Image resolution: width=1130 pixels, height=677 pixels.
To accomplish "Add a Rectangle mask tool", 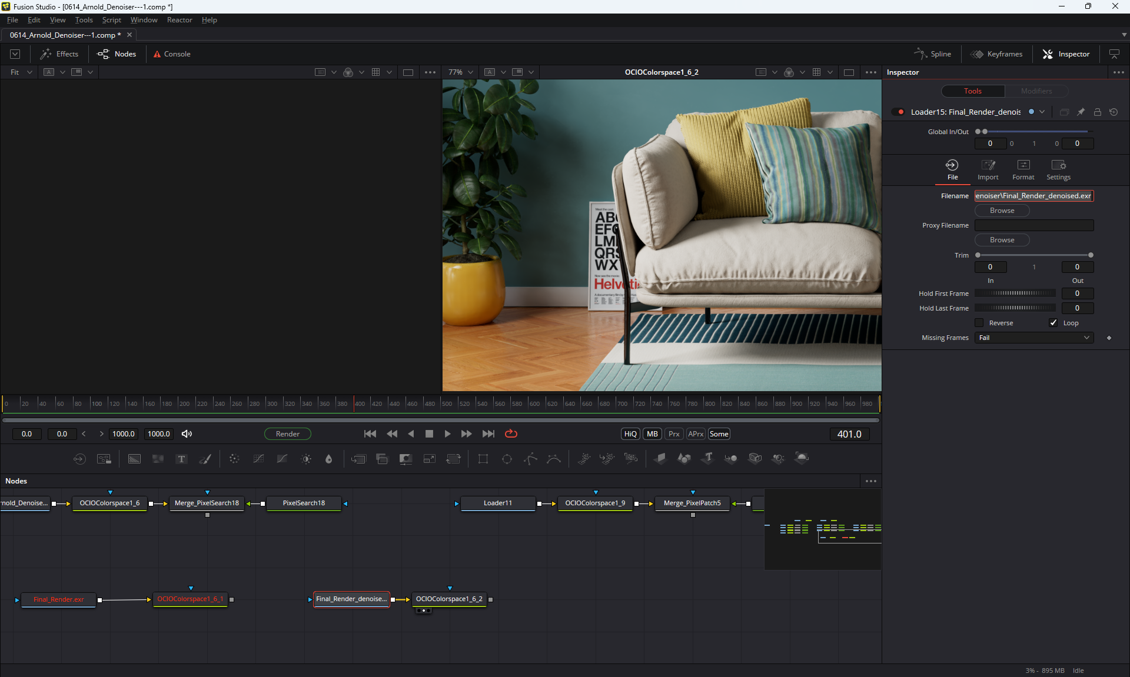I will tap(483, 459).
